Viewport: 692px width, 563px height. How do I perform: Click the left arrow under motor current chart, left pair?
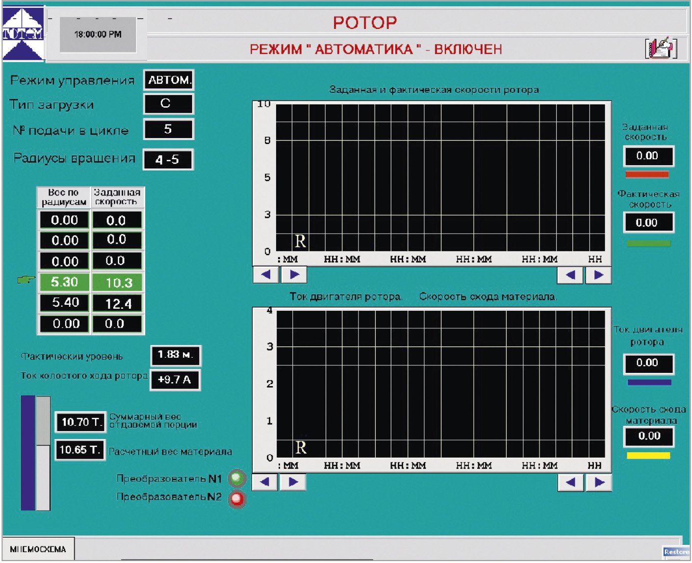[265, 482]
